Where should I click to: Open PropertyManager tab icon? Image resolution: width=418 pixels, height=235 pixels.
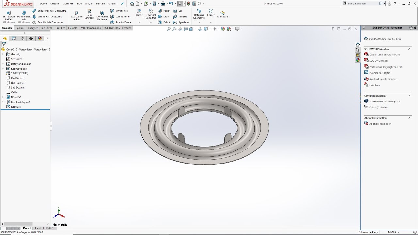pos(14,39)
